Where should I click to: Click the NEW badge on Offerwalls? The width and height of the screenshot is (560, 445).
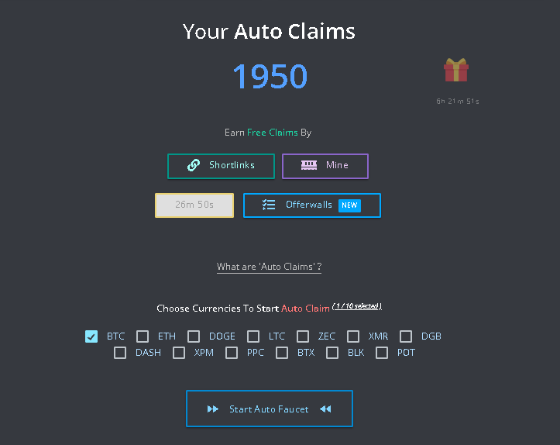click(349, 205)
